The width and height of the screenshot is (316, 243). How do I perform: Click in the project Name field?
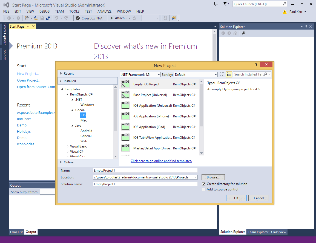(145, 170)
